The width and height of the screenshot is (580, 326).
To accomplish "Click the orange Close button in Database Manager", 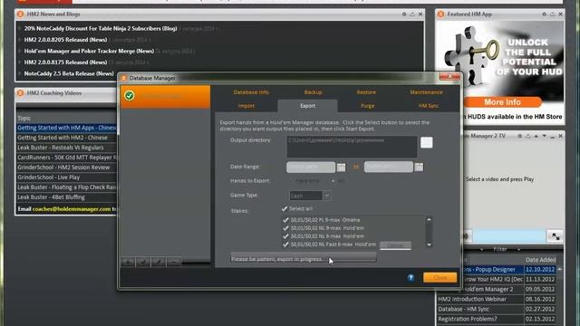I will click(x=440, y=278).
